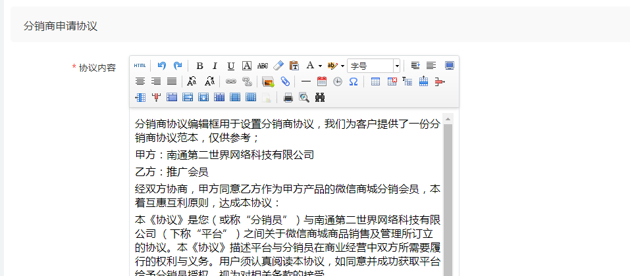This screenshot has height=276, width=630.
Task: Click the line ending 着互惠互利原则，达成本协议：
Action: coord(209,203)
